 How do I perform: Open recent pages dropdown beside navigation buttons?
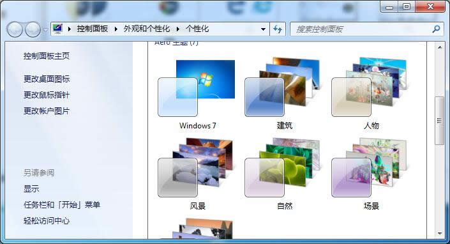click(x=45, y=29)
